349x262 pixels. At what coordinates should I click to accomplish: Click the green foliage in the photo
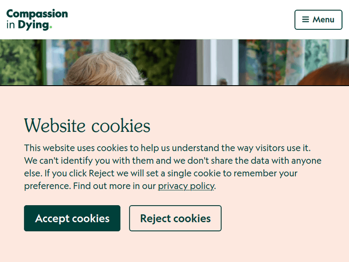(x=19, y=60)
